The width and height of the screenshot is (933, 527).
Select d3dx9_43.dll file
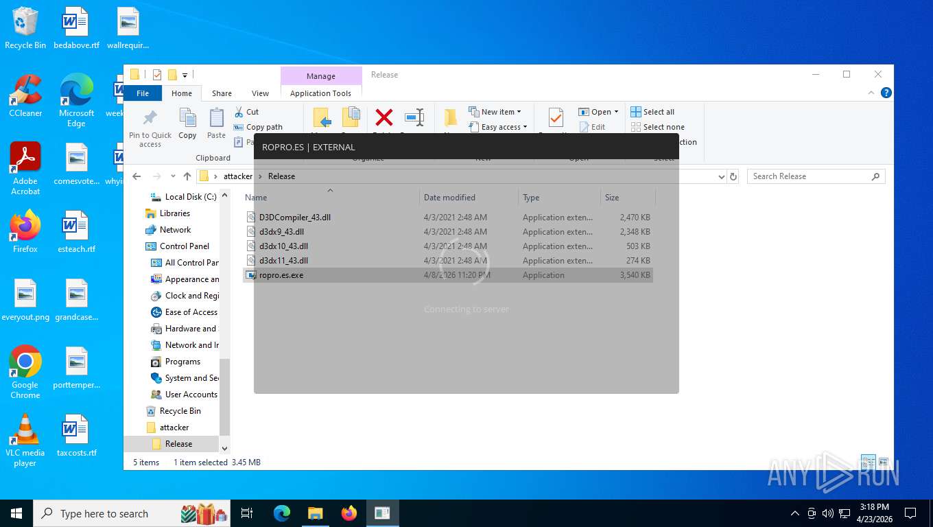pyautogui.click(x=447, y=232)
